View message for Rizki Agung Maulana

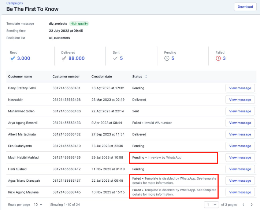pyautogui.click(x=240, y=192)
